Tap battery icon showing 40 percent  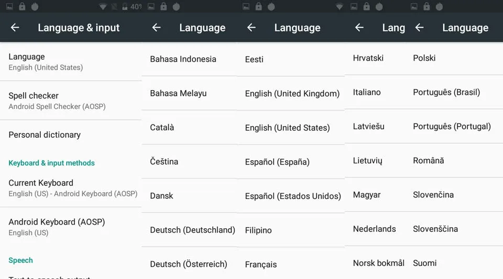pos(125,7)
